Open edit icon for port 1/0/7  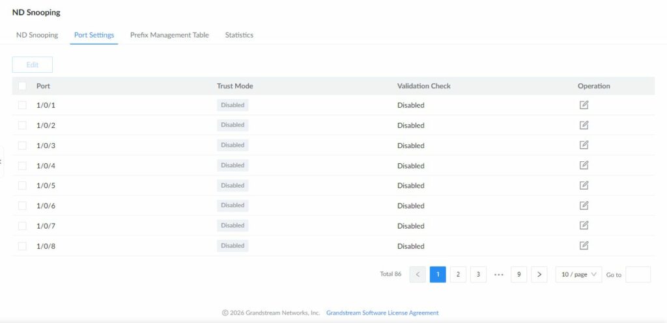pos(584,226)
